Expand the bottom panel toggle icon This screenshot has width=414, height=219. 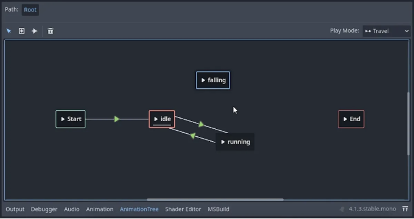point(405,209)
